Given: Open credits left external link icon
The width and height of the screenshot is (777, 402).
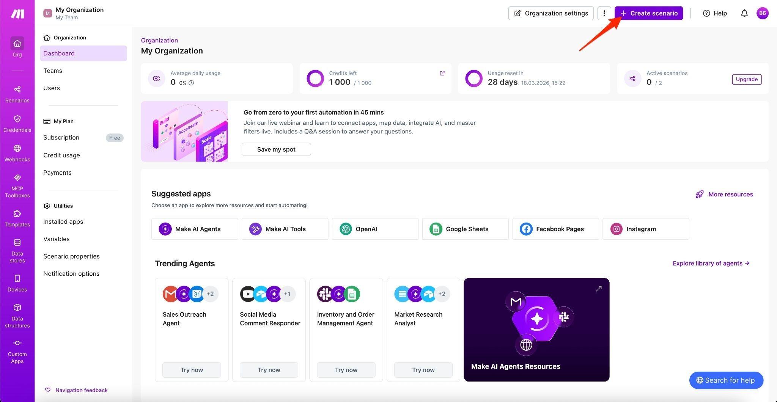Looking at the screenshot, I should pos(442,73).
